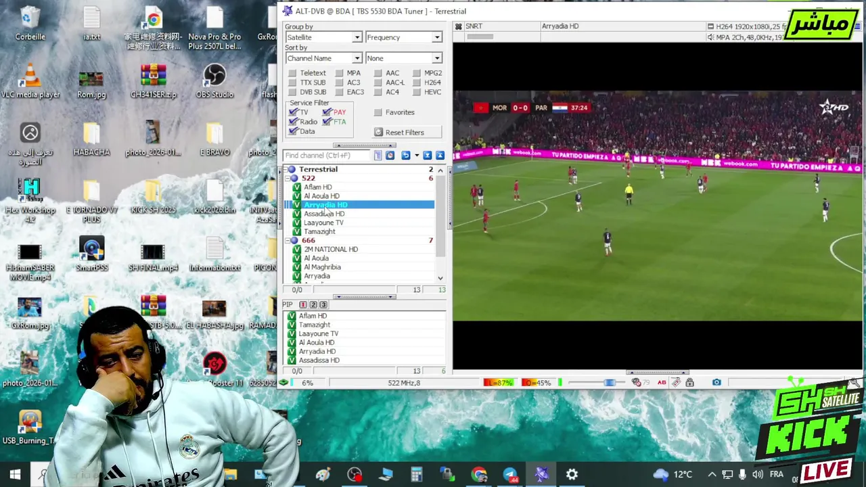Open Calculator from the taskbar
This screenshot has width=866, height=487.
click(417, 474)
